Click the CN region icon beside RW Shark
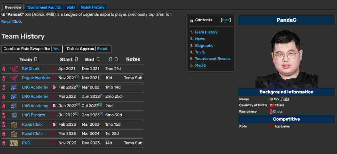The width and height of the screenshot is (337, 154). click(4, 69)
